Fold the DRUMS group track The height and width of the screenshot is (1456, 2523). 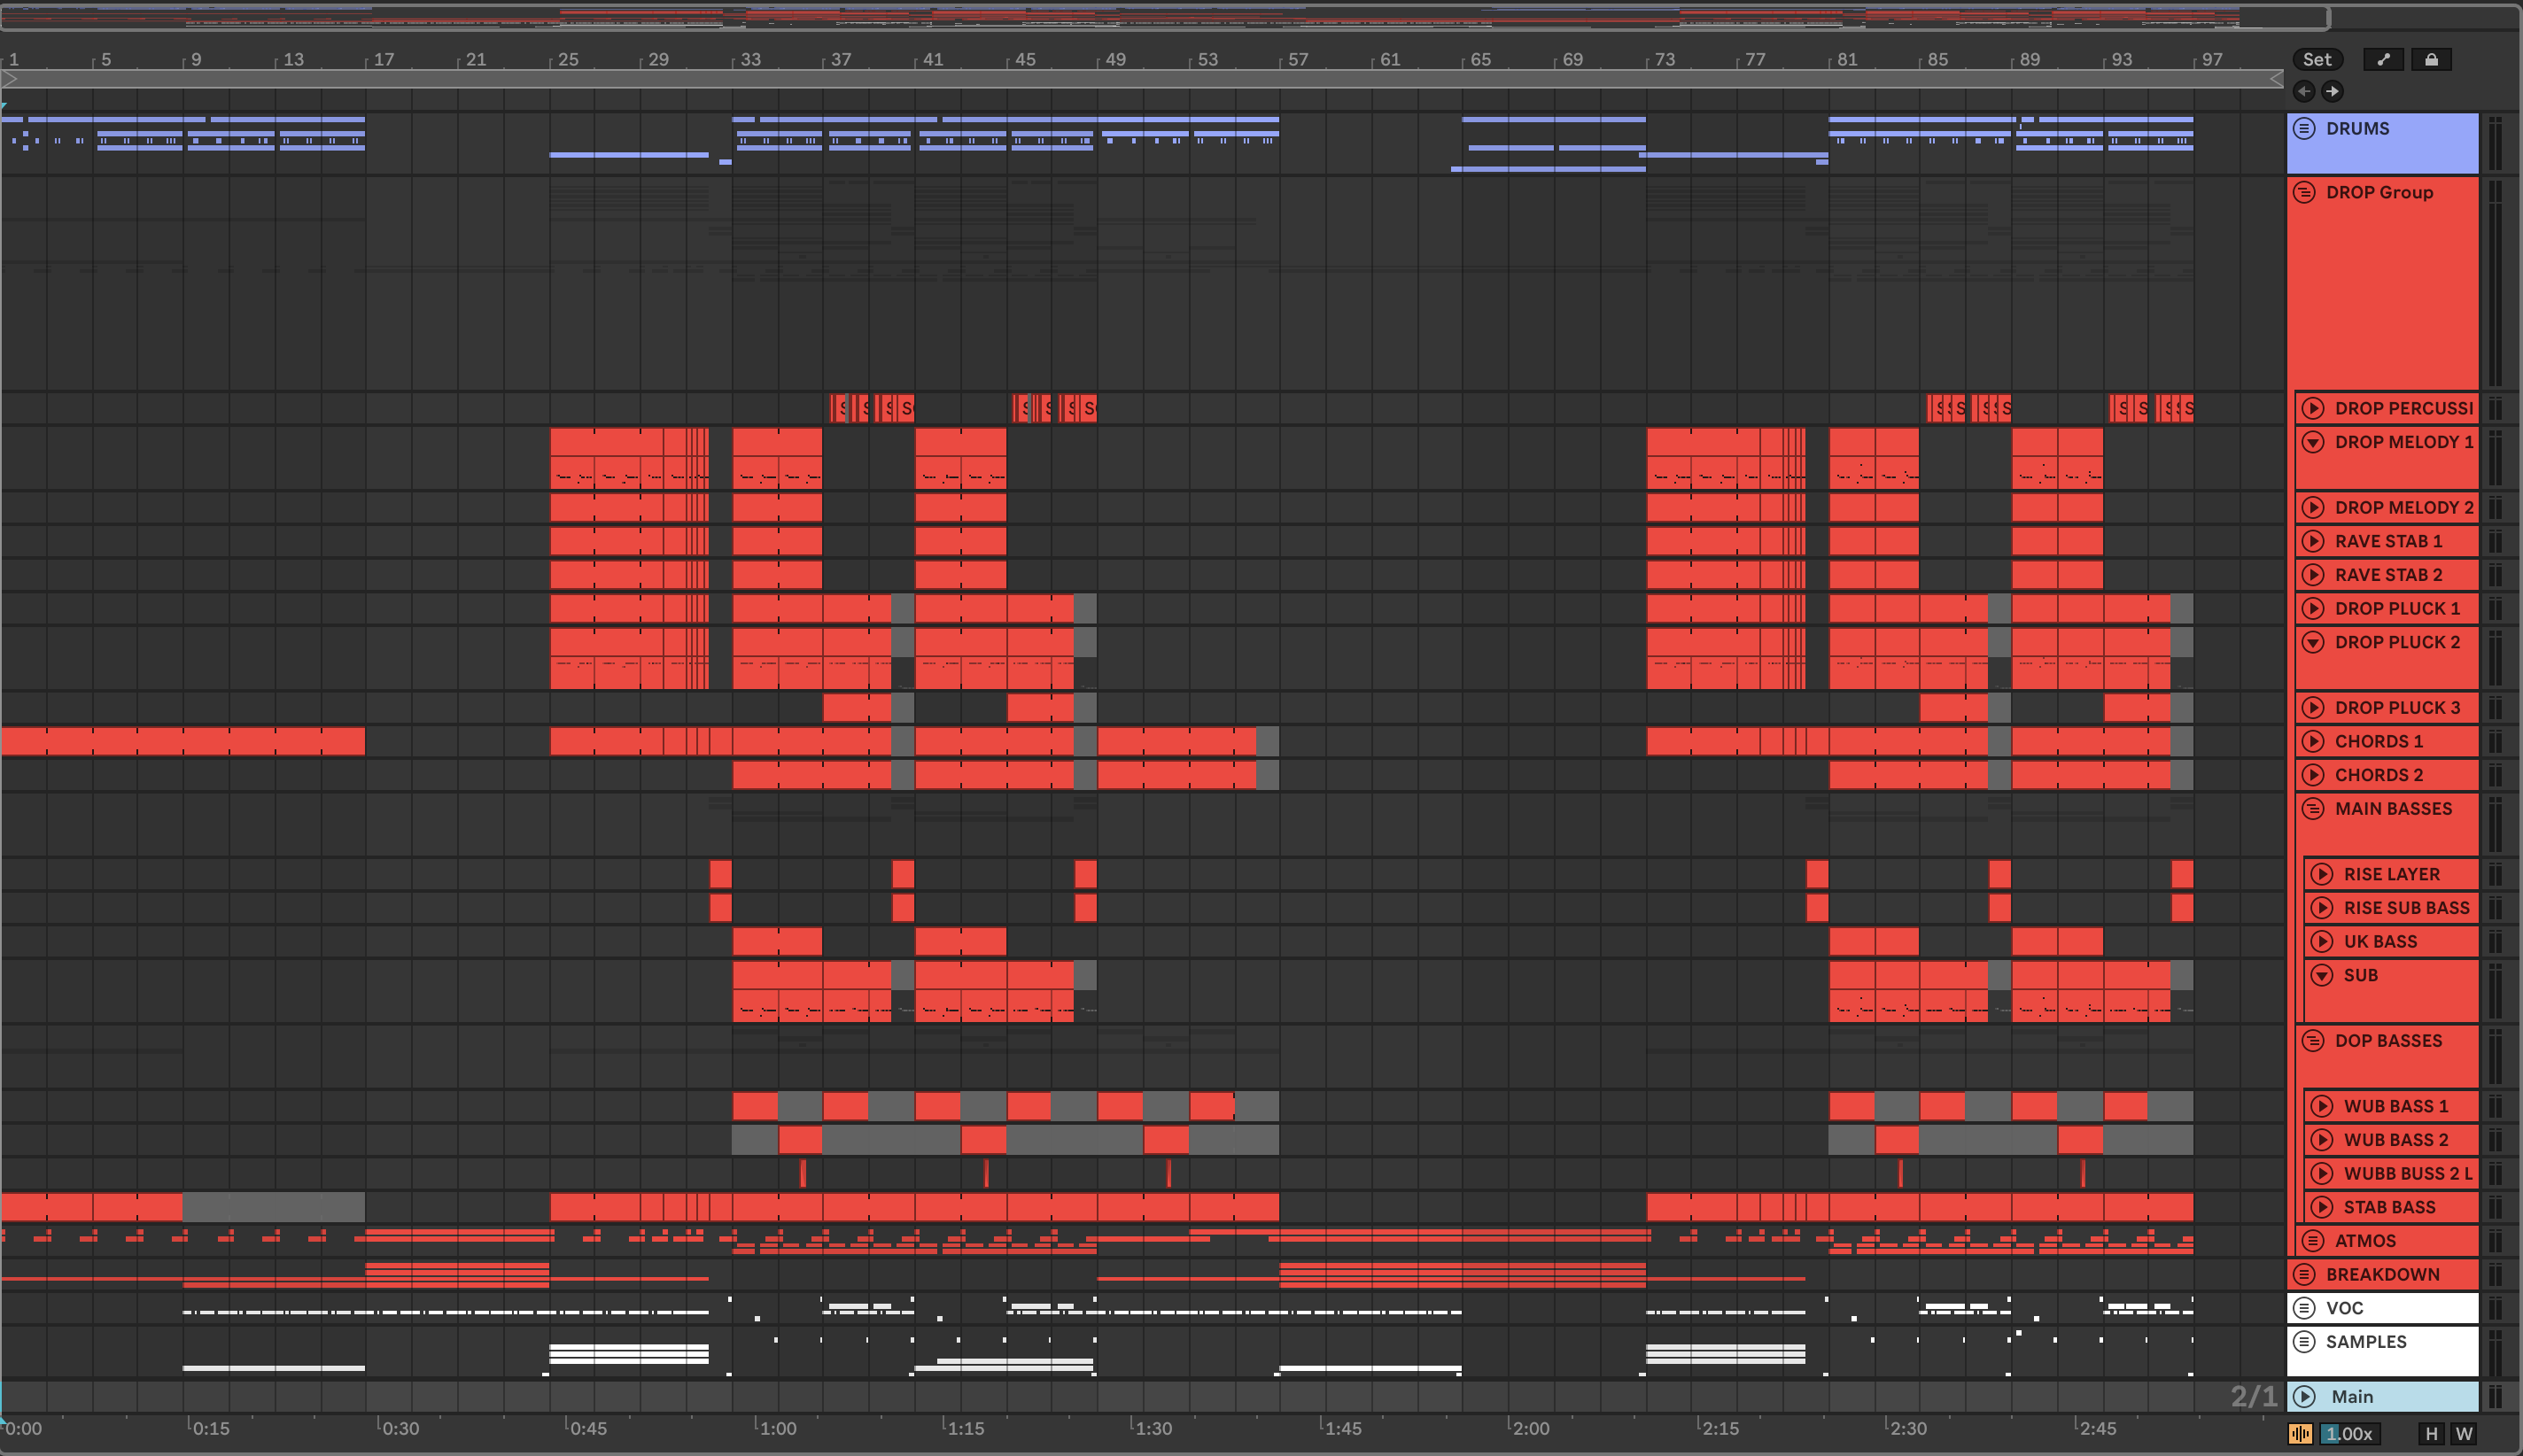pyautogui.click(x=2304, y=129)
